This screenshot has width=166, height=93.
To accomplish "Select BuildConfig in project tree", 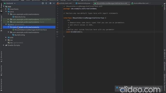I will 20,35.
